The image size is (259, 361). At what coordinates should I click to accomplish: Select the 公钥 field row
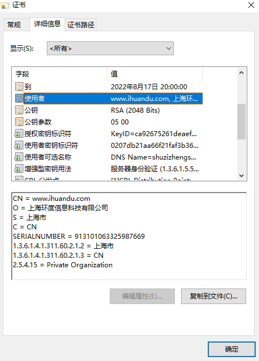tap(109, 110)
